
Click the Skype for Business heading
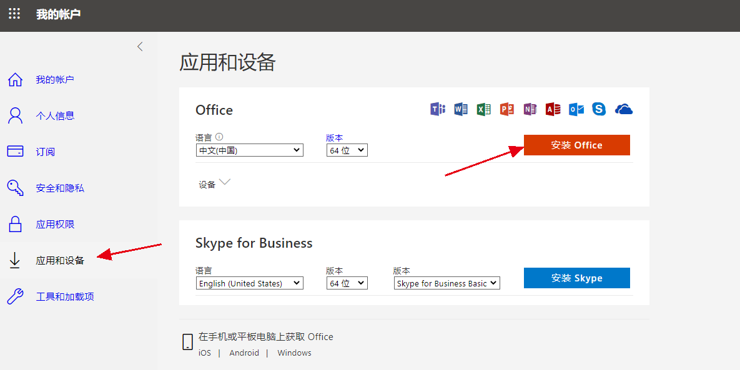point(254,243)
